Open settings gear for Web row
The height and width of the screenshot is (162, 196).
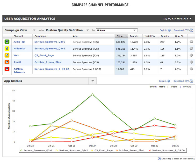pos(191,55)
